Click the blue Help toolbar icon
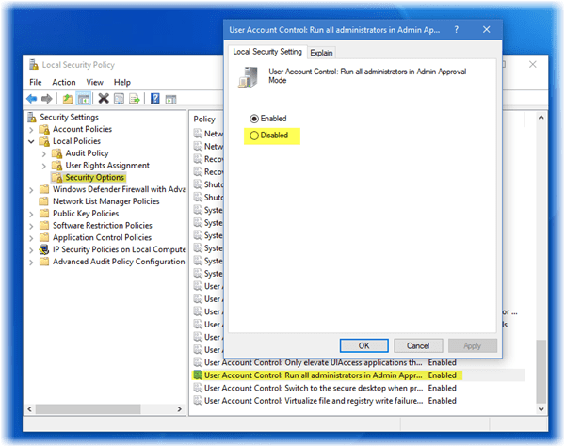The width and height of the screenshot is (565, 447). [x=155, y=98]
